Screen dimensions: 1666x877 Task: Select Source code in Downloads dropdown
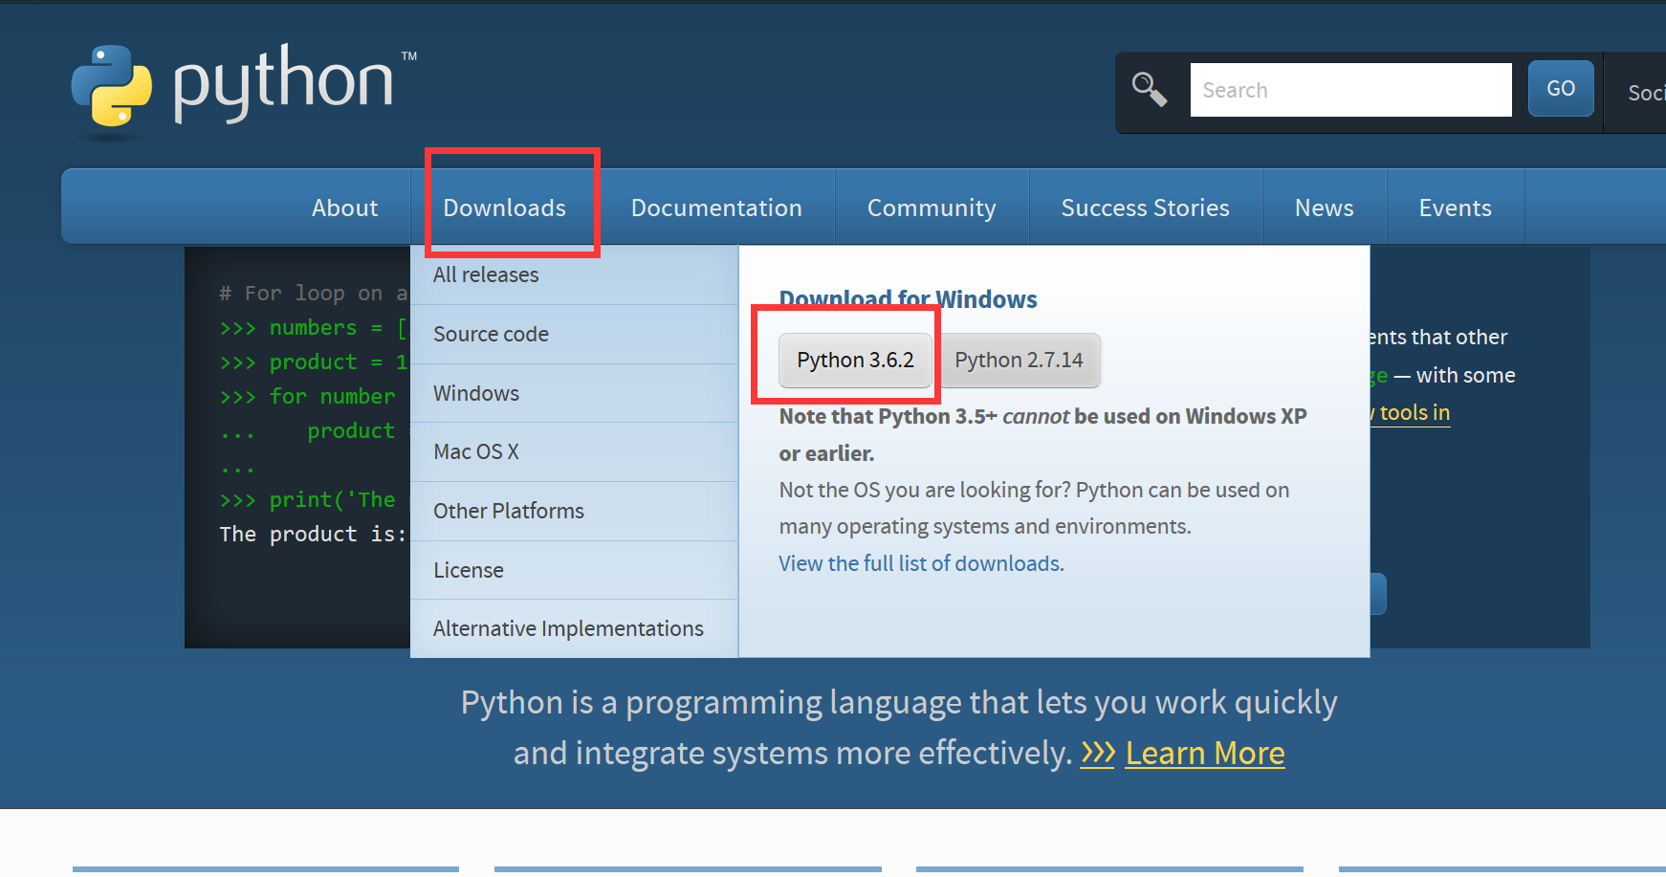click(x=574, y=334)
